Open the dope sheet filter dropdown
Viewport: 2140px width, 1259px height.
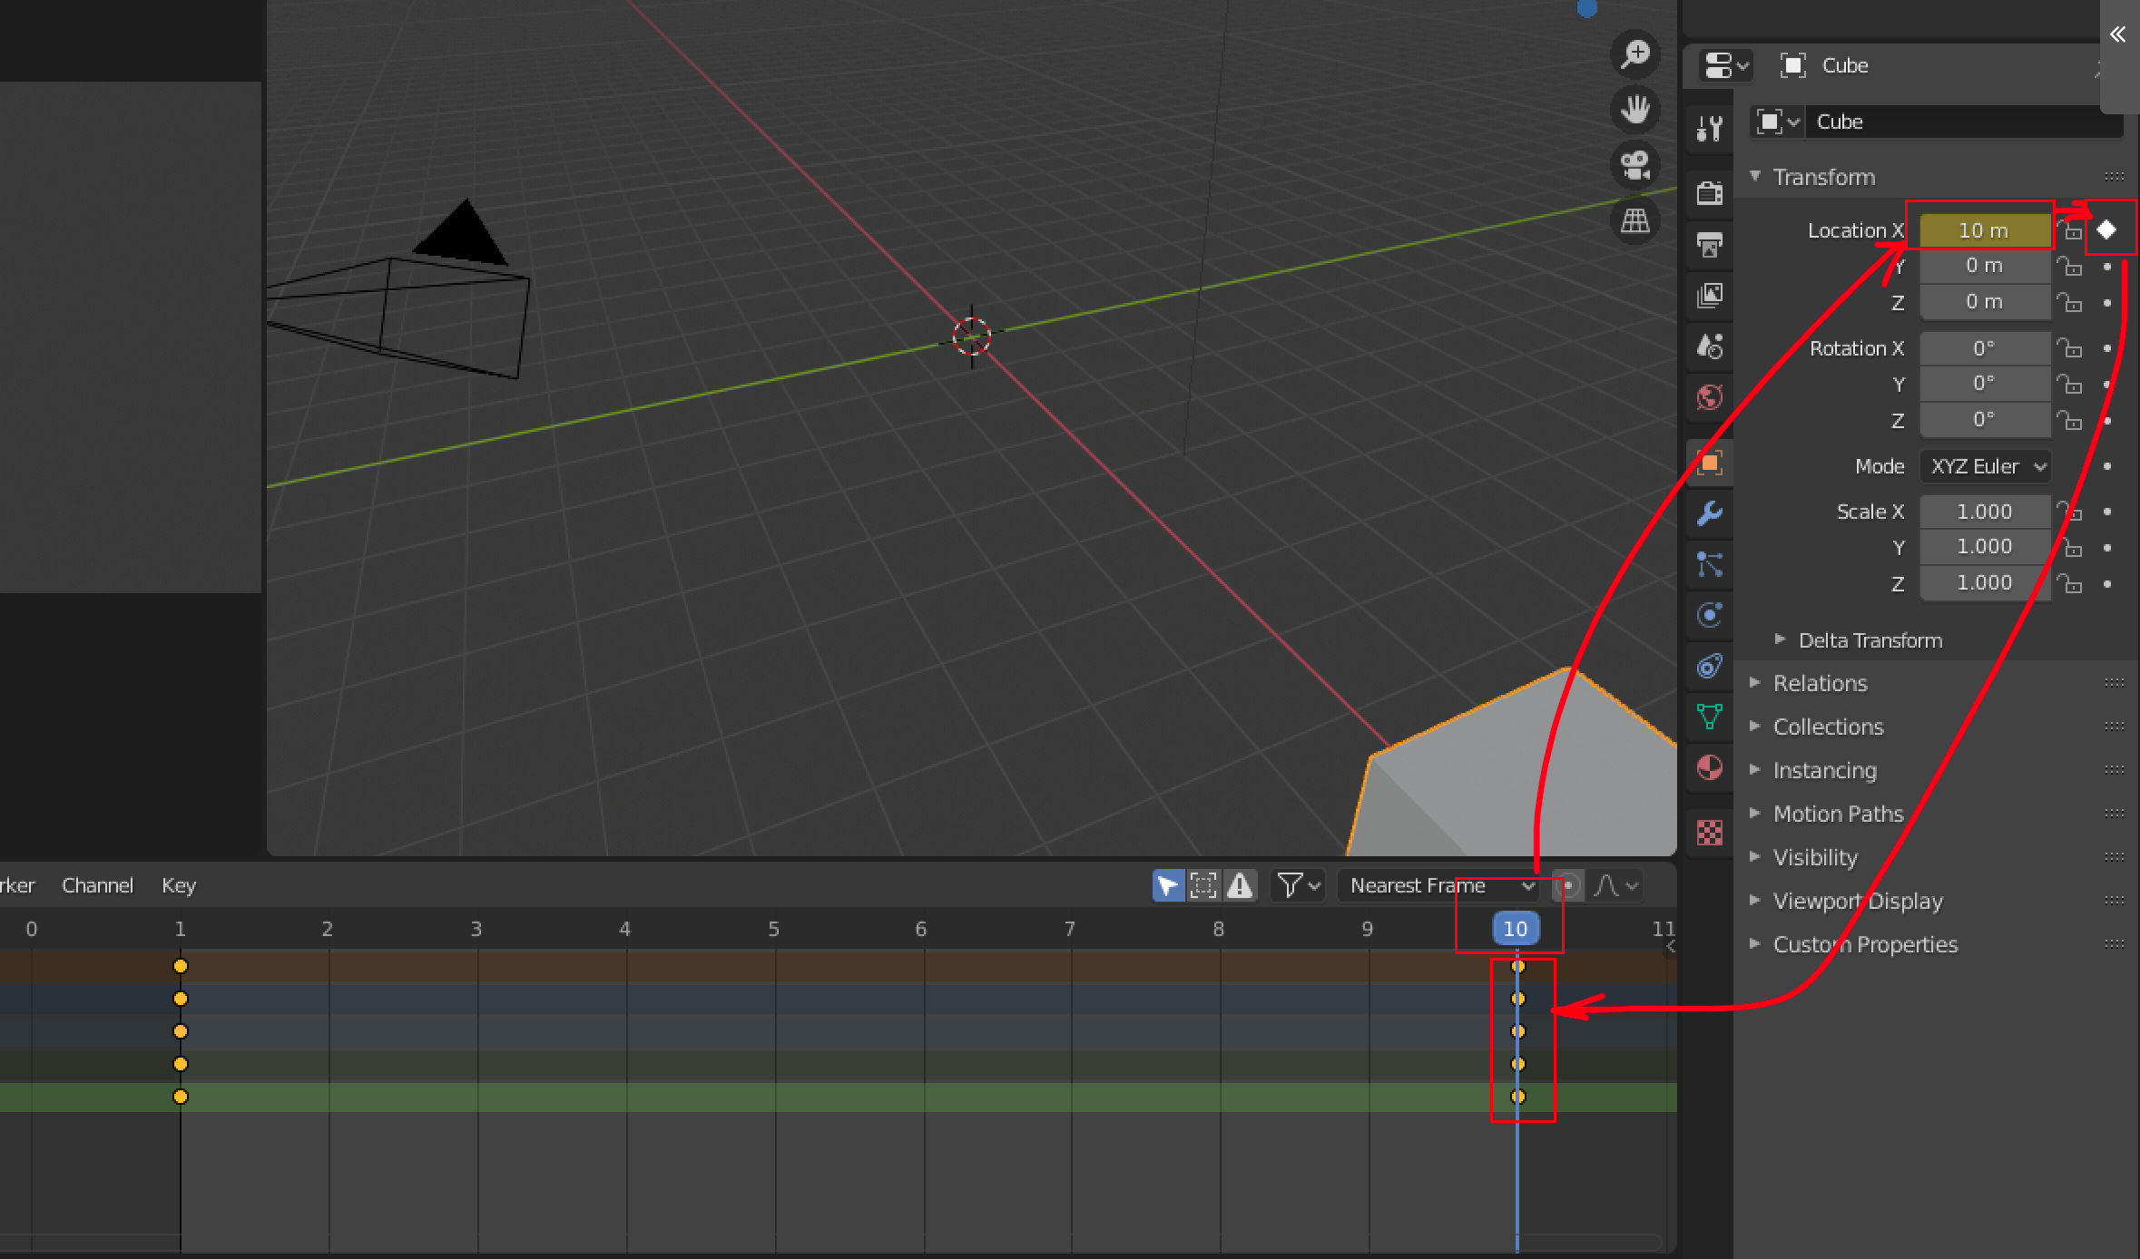tap(1300, 885)
